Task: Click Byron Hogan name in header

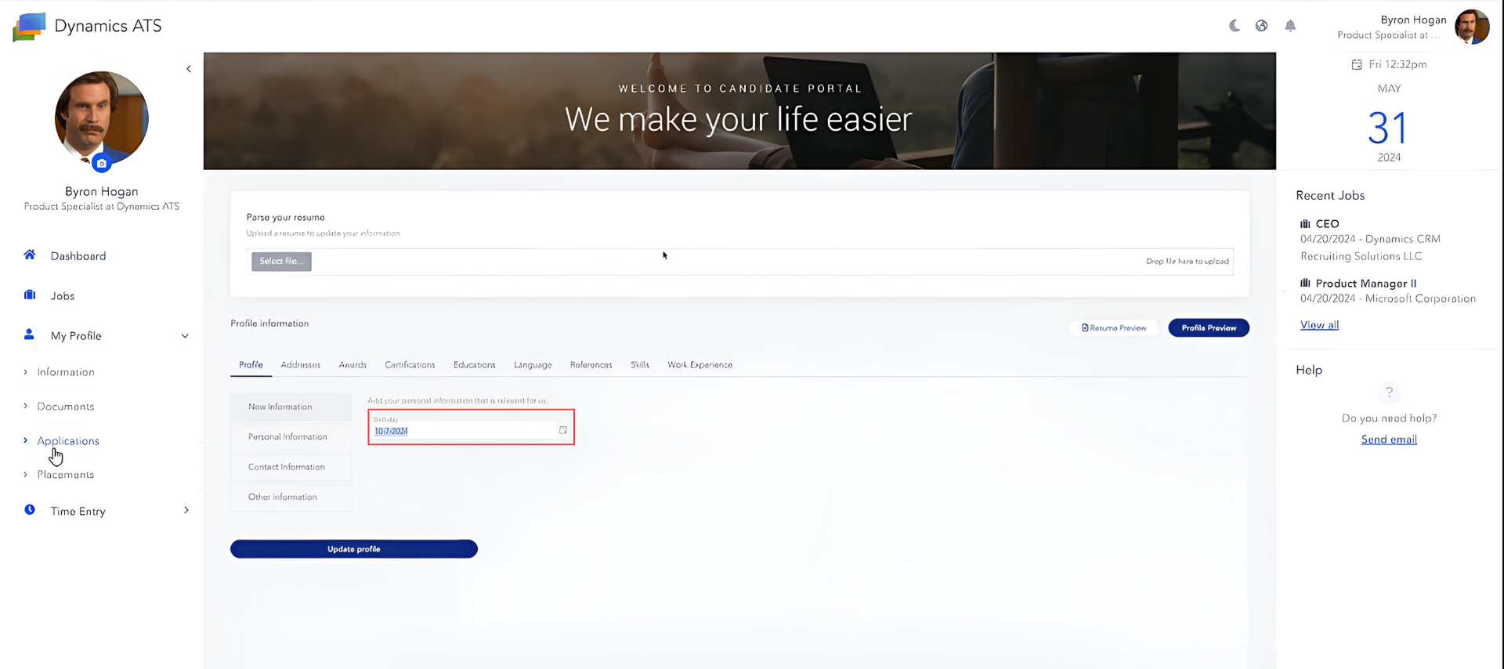Action: (x=1413, y=20)
